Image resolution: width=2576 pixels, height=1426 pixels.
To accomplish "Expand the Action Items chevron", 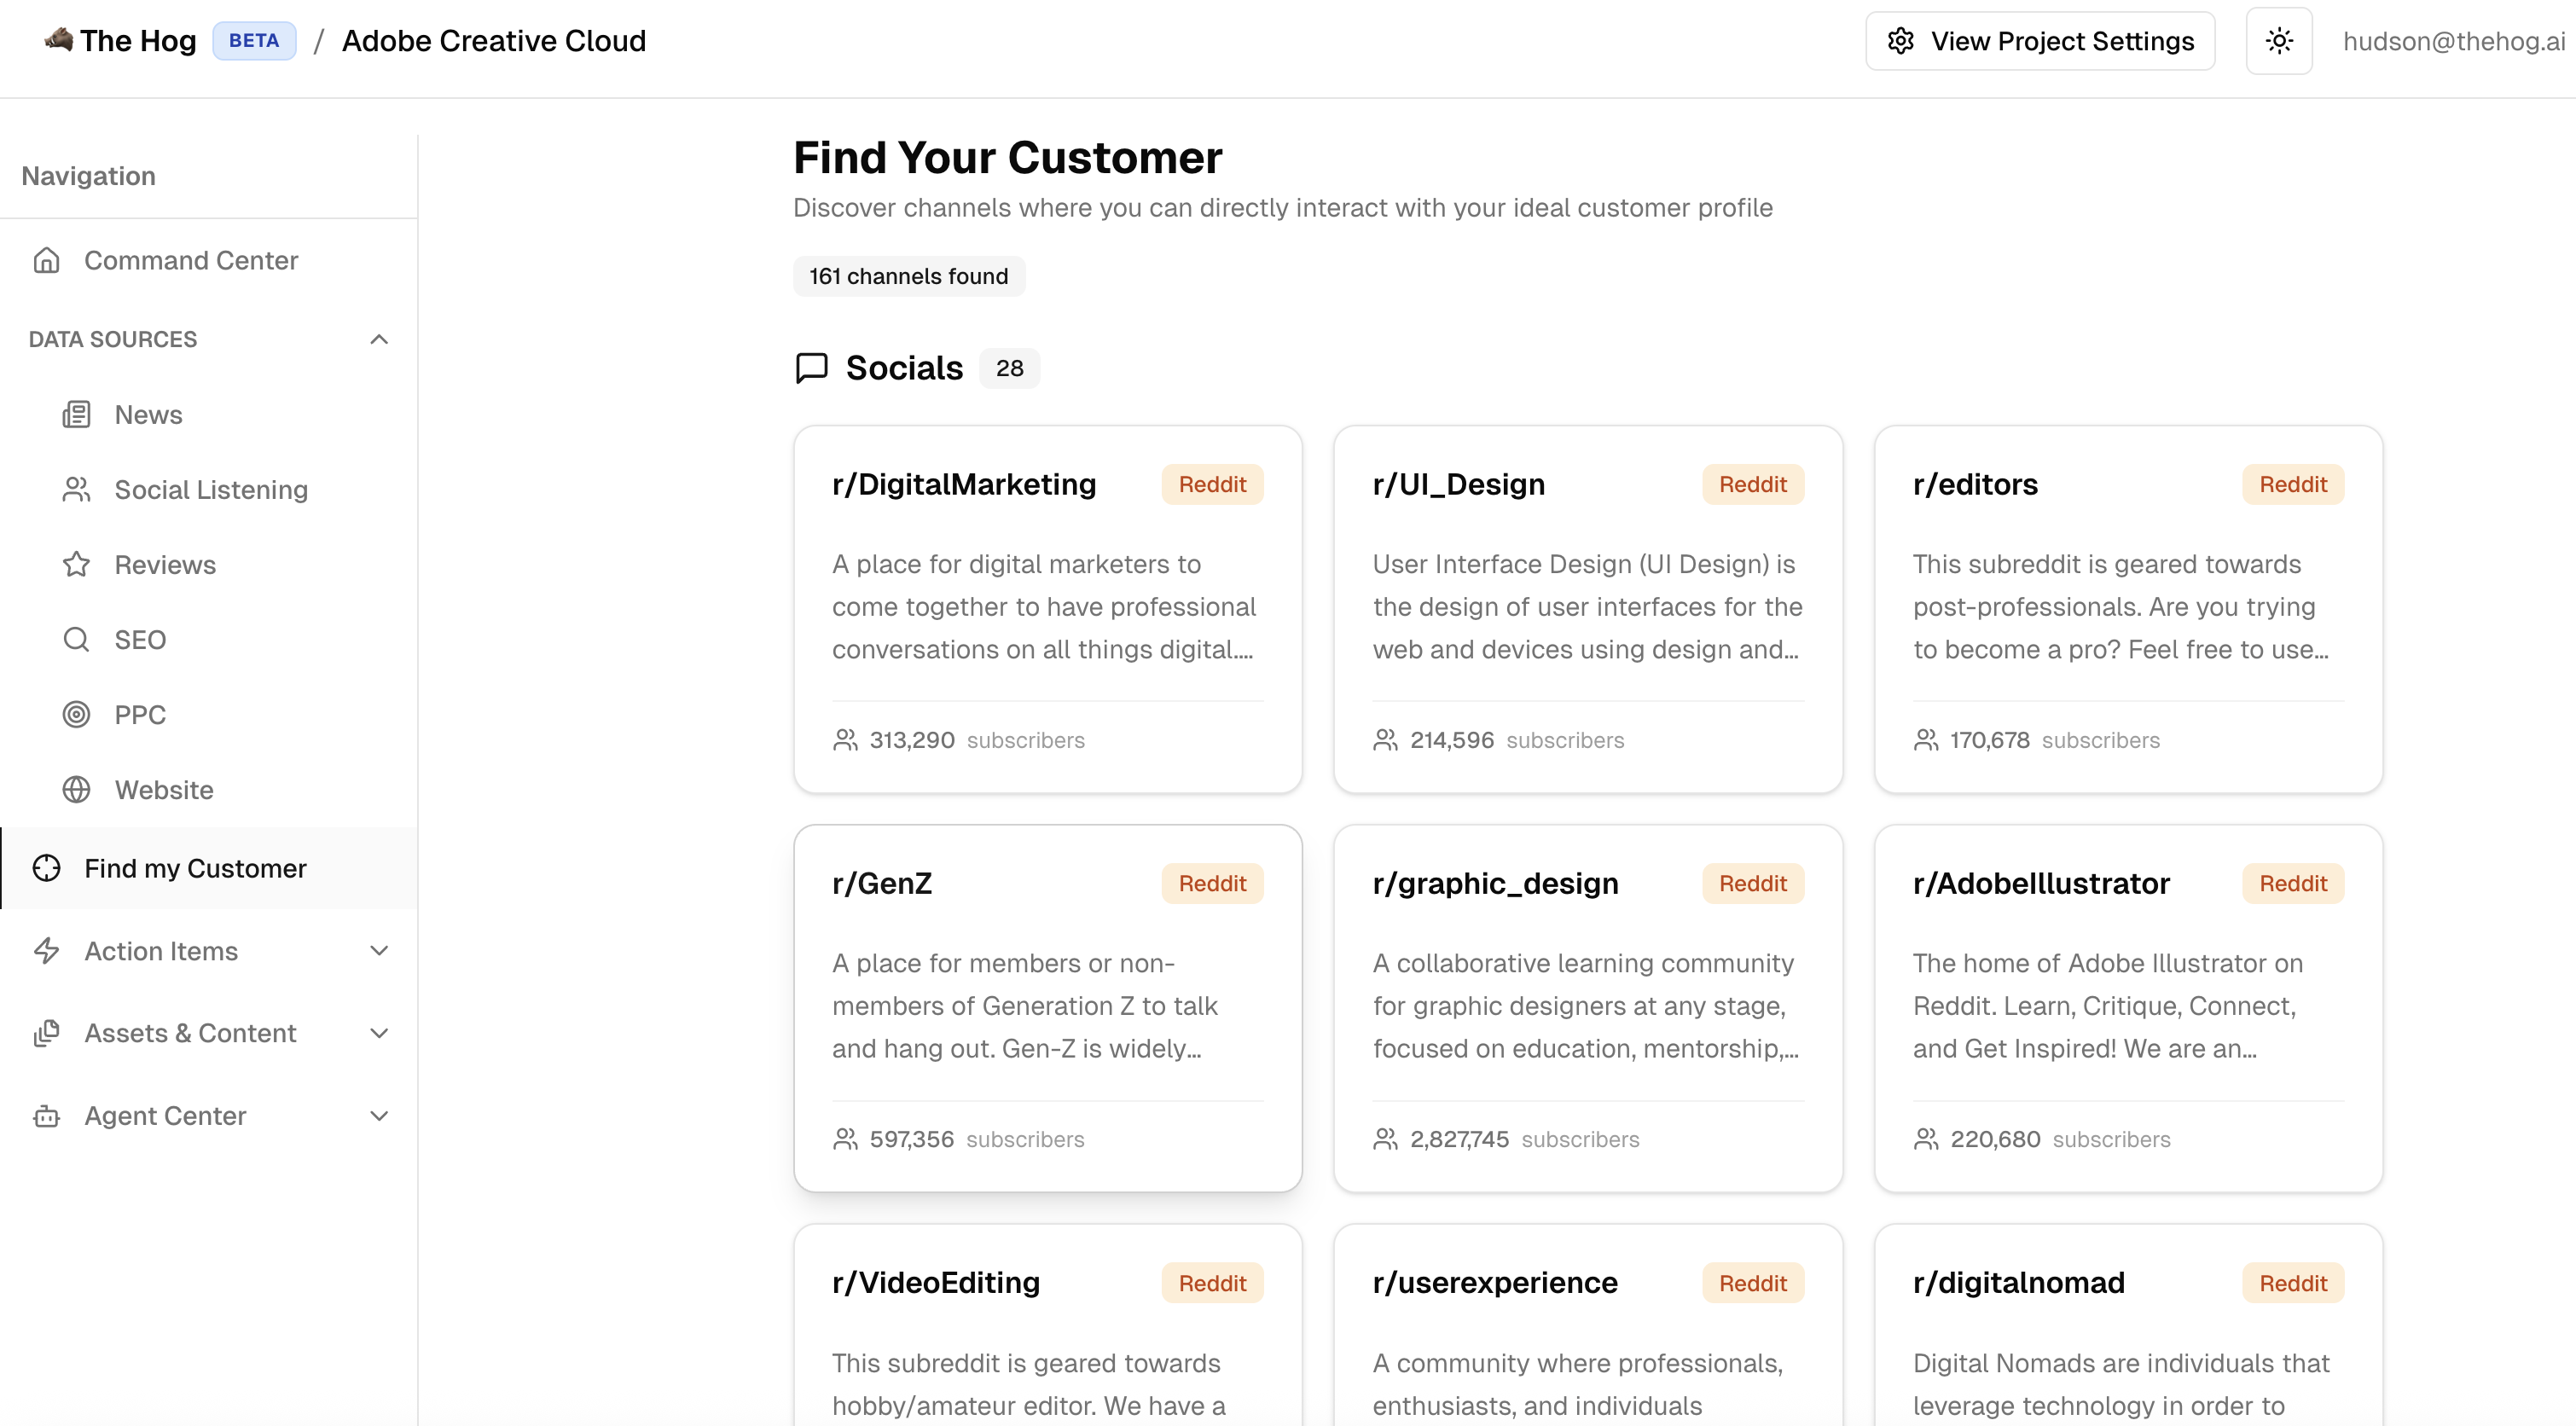I will click(x=379, y=950).
